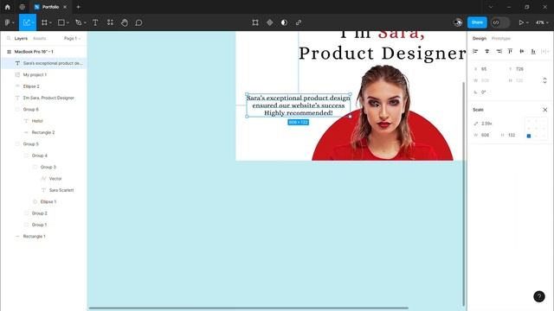The width and height of the screenshot is (554, 311).
Task: Click the search icon in Layers panel
Action: (x=9, y=38)
